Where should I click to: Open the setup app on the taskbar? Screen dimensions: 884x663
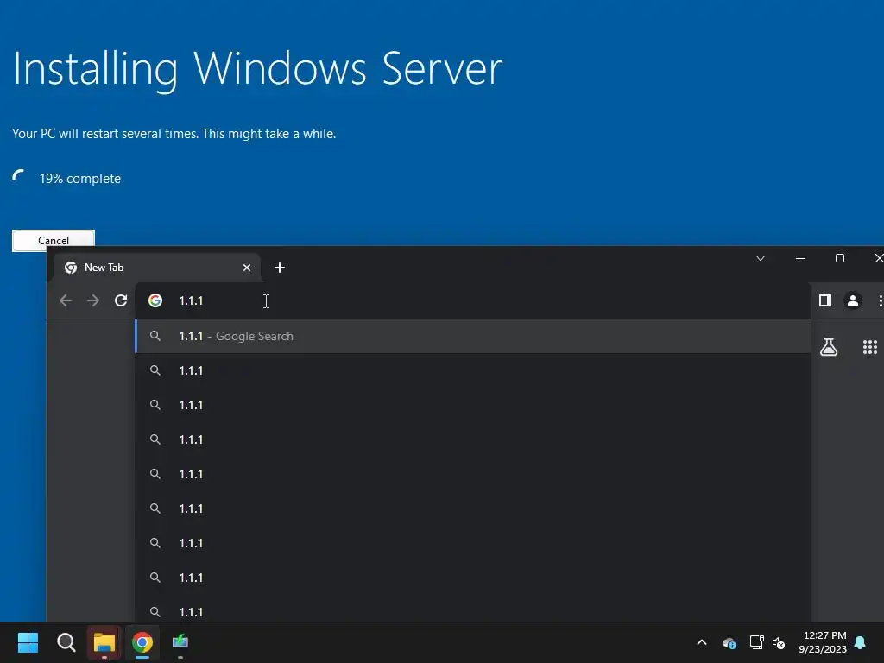pos(180,642)
